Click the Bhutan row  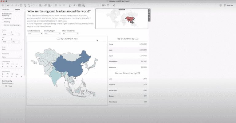(128, 96)
